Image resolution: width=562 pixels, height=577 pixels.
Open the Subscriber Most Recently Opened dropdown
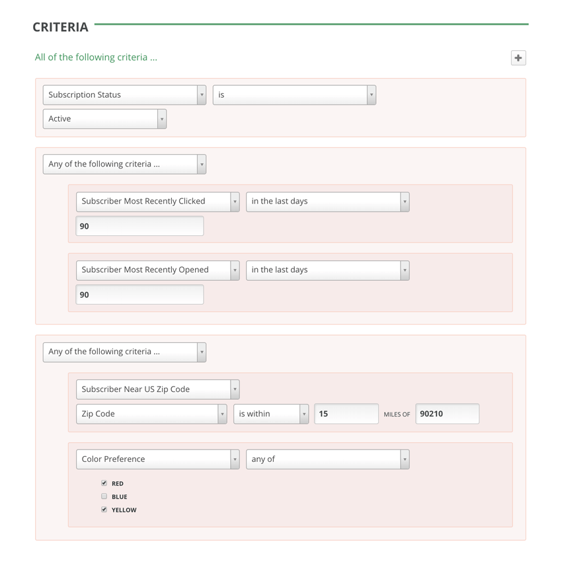pyautogui.click(x=157, y=270)
